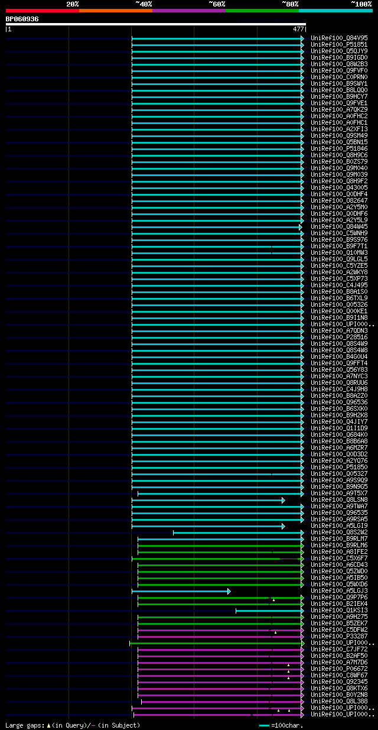Open hit UniRef100_Q8LSN8
The image size is (378, 730).
(x=339, y=499)
